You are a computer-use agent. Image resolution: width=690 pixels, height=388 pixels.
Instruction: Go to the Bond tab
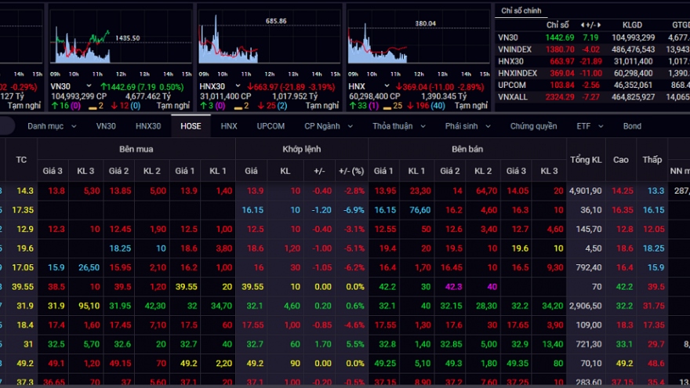(632, 125)
